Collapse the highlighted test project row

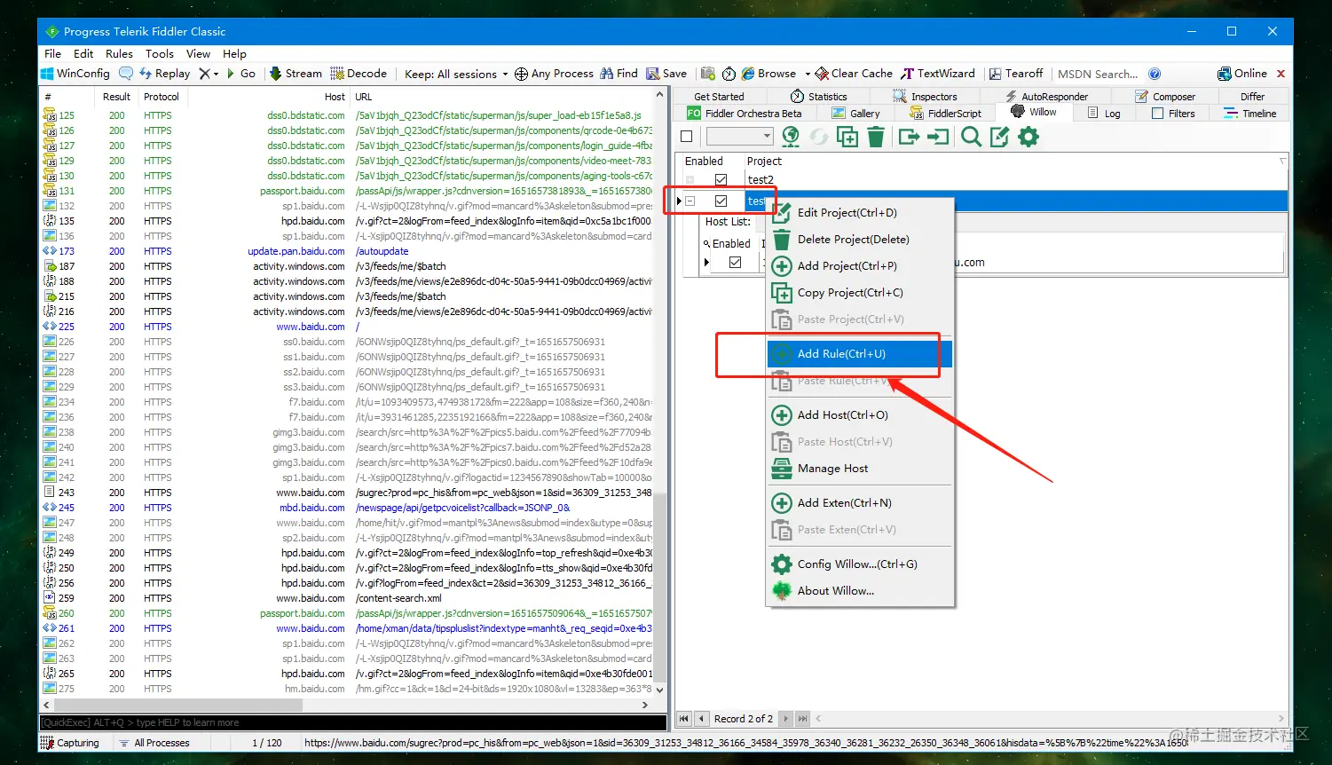click(x=690, y=201)
